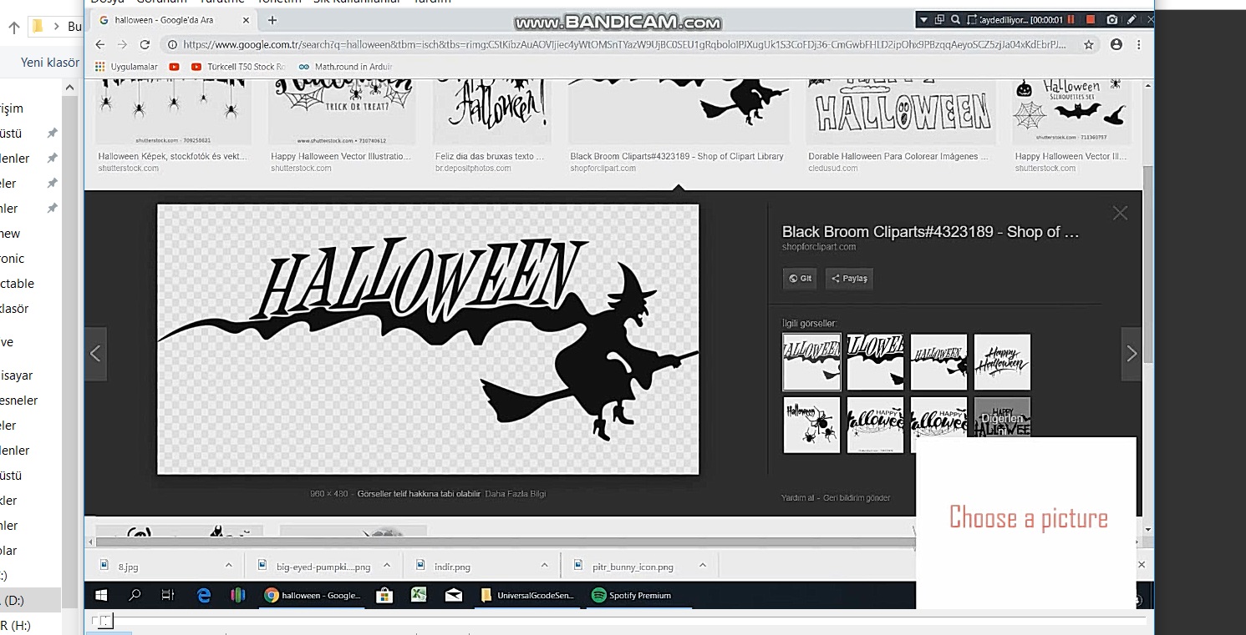
Task: Launch Microsoft Edge from the taskbar
Action: pyautogui.click(x=204, y=595)
